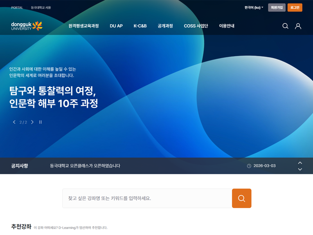Image resolution: width=313 pixels, height=235 pixels.
Task: Show next notice with down chevron
Action: pyautogui.click(x=300, y=169)
